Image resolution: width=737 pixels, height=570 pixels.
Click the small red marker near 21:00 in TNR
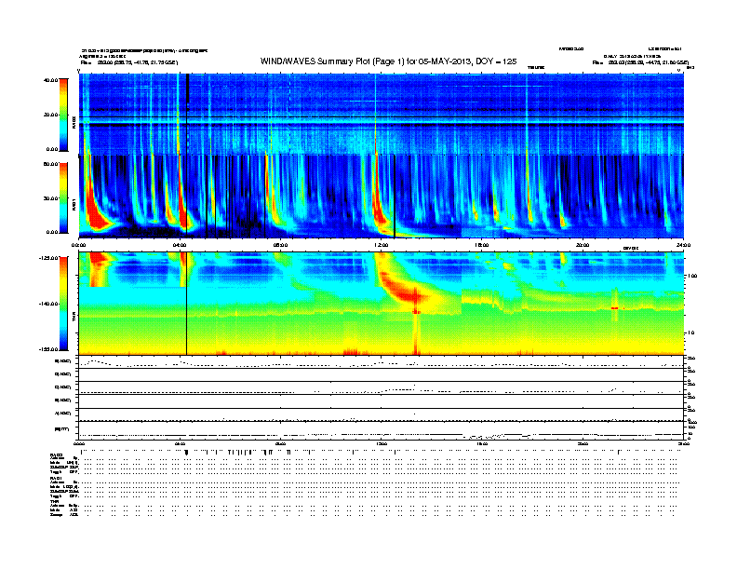tap(615, 308)
